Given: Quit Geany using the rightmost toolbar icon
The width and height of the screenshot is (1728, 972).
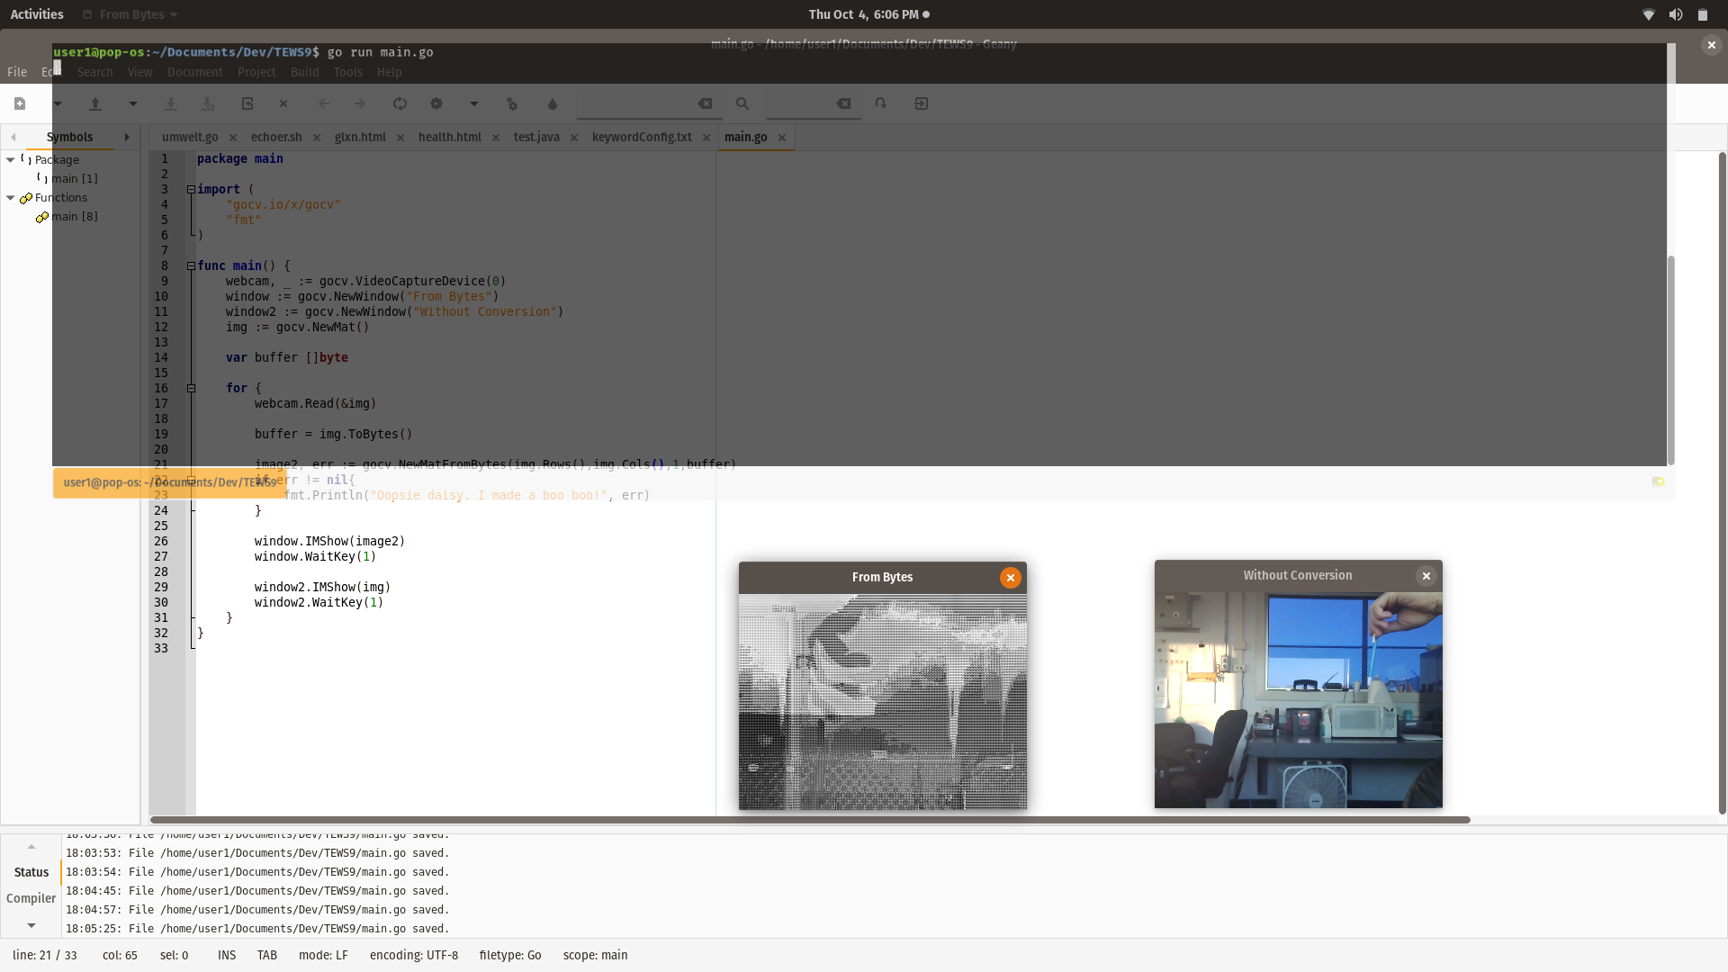Looking at the screenshot, I should pyautogui.click(x=921, y=103).
